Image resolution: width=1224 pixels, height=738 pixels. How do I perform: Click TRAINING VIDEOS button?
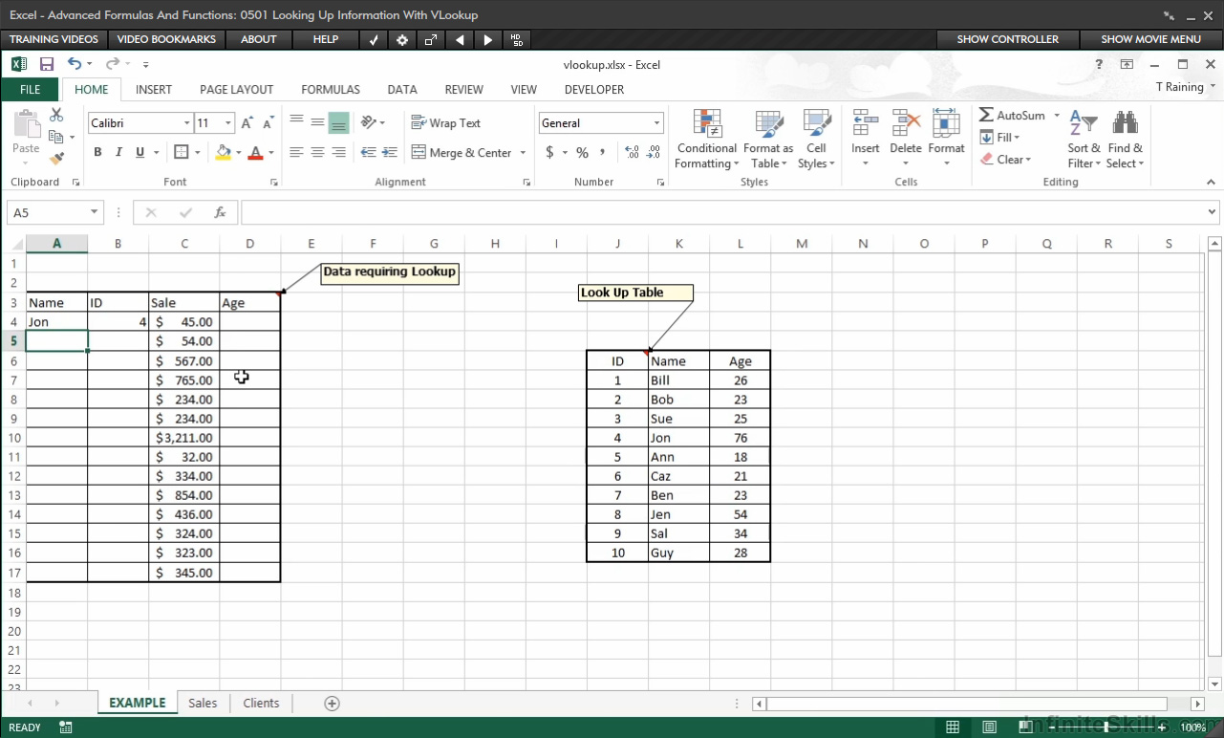[x=54, y=39]
